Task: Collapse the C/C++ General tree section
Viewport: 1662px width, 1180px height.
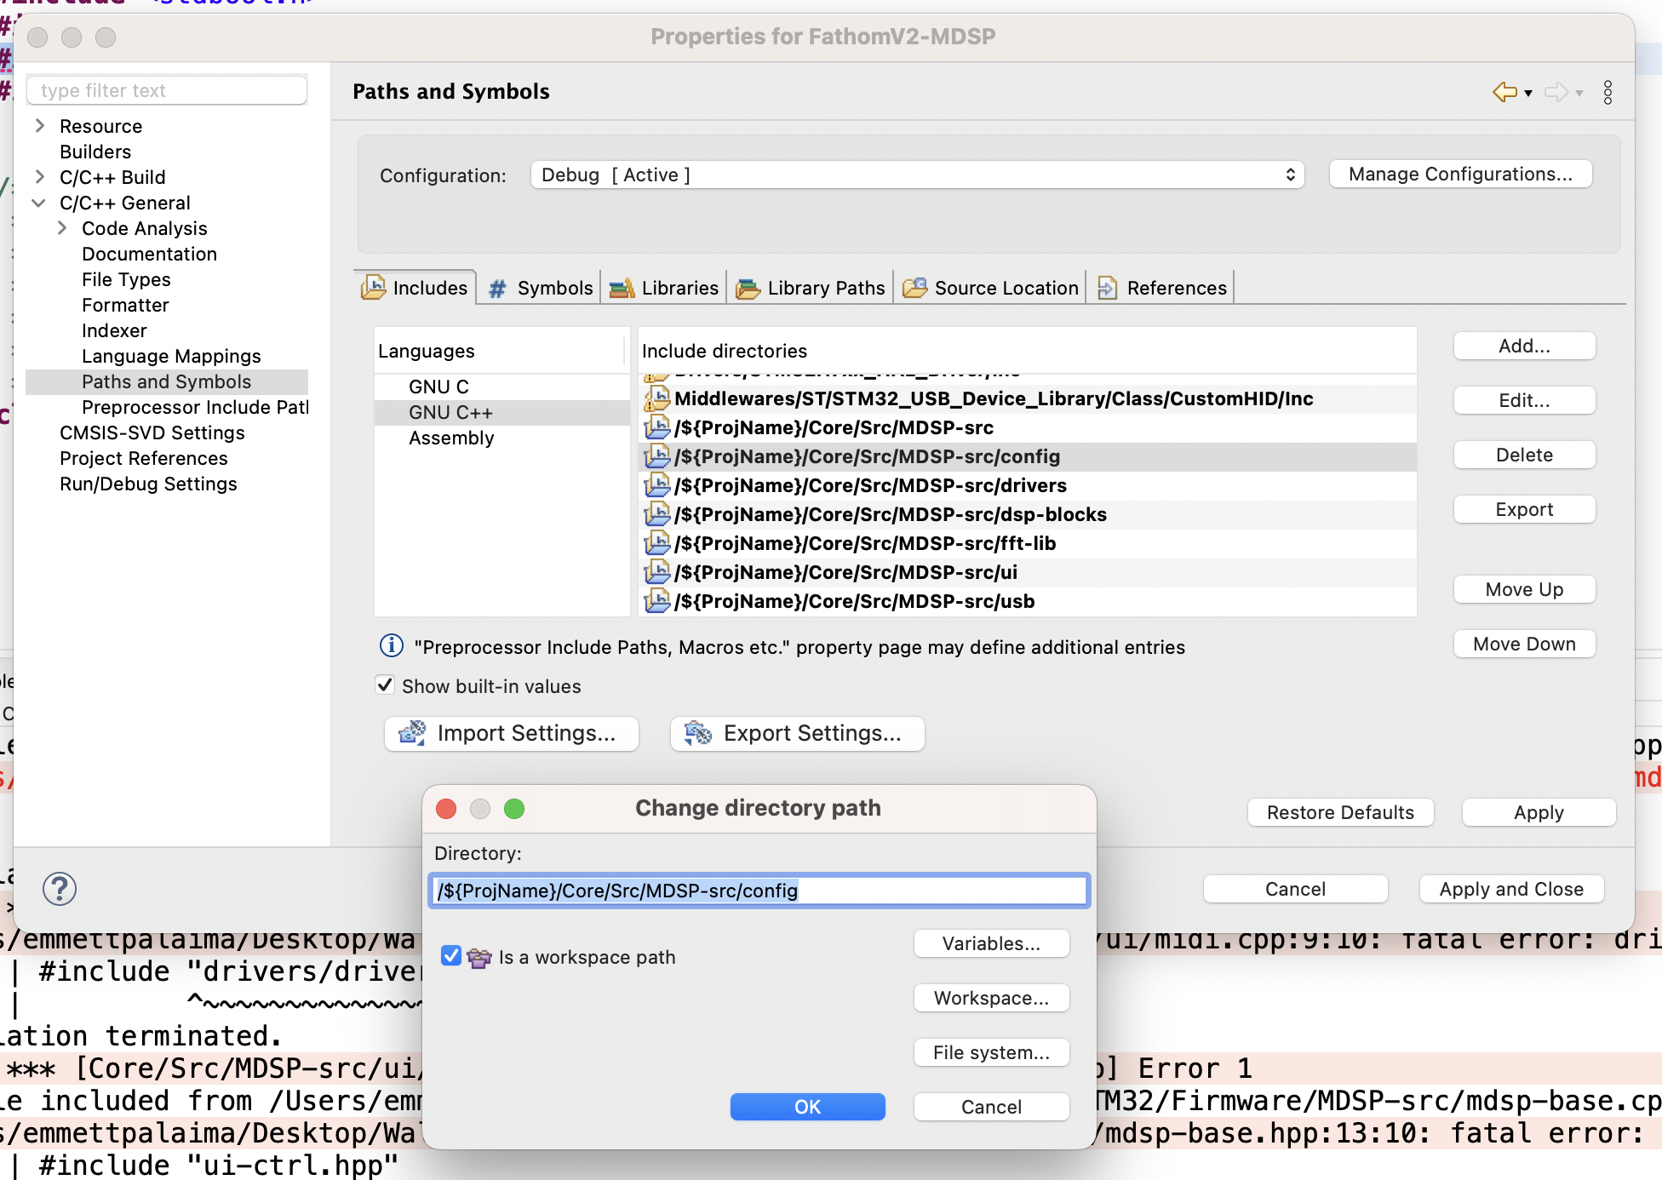Action: [x=38, y=203]
